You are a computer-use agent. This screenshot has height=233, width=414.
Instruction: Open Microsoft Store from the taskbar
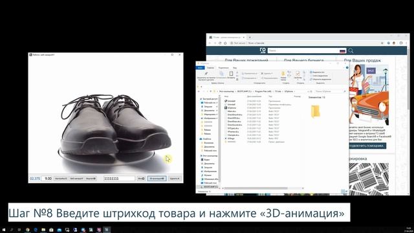51,230
